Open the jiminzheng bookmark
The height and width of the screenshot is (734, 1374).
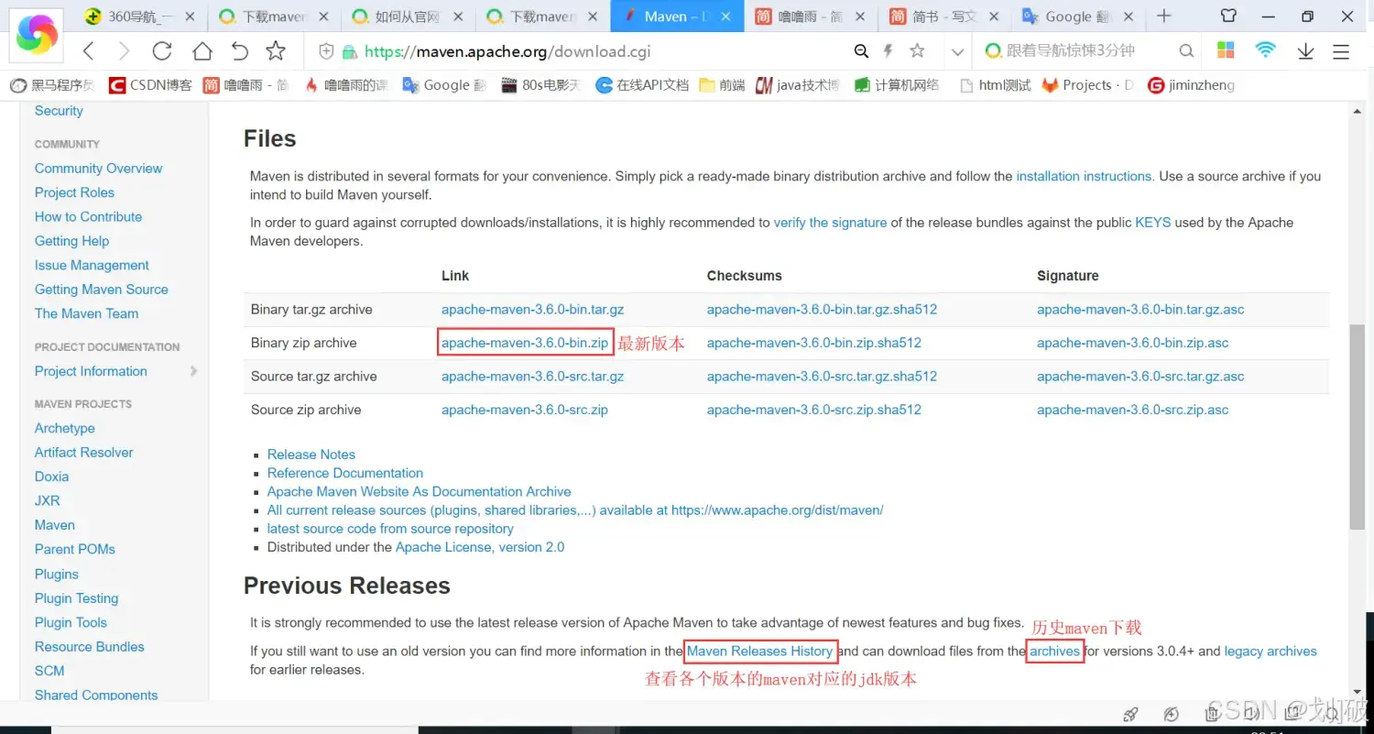(x=1192, y=85)
